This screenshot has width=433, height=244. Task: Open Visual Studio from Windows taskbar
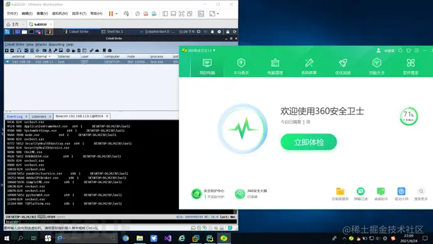click(x=168, y=238)
